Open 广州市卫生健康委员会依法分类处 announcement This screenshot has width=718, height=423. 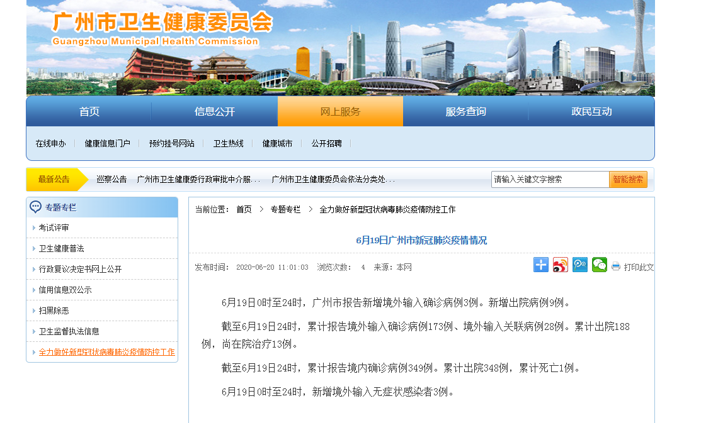click(333, 180)
